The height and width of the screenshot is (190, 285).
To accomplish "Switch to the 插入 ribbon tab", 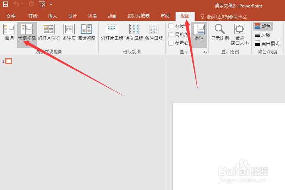I will [x=53, y=16].
